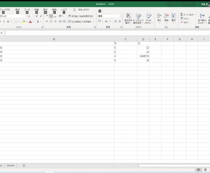Screen dimensions: 210x173
Task: Increase indent in alignment group
Action: pos(64,21)
